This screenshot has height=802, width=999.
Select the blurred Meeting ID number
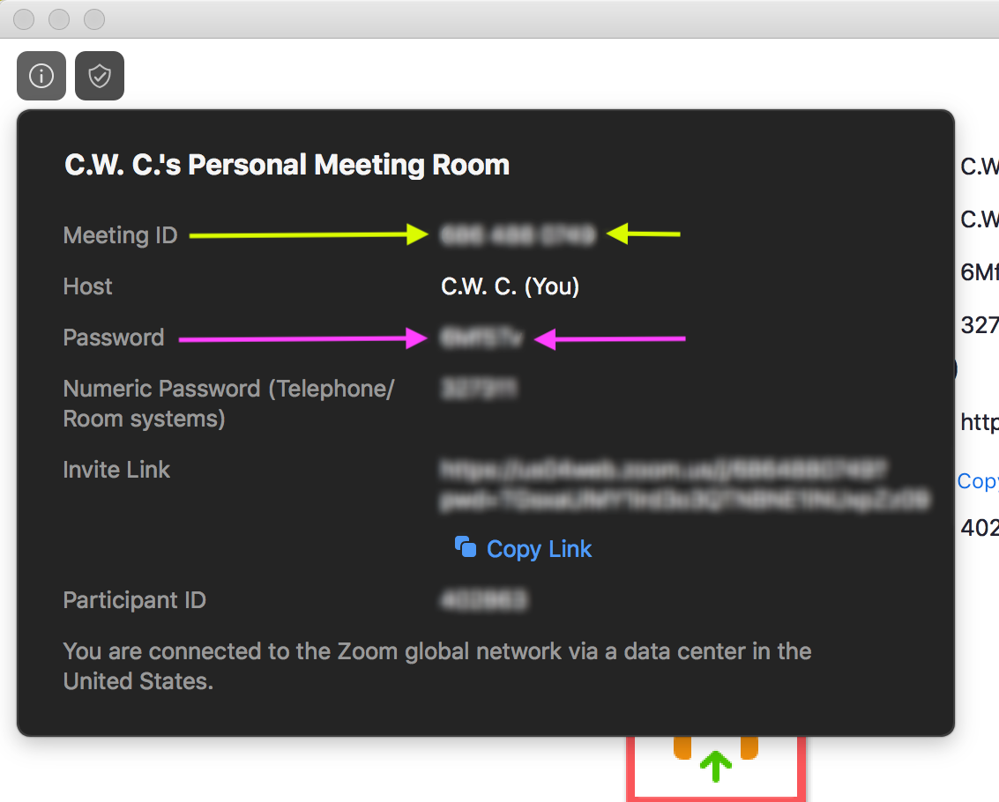pos(518,234)
